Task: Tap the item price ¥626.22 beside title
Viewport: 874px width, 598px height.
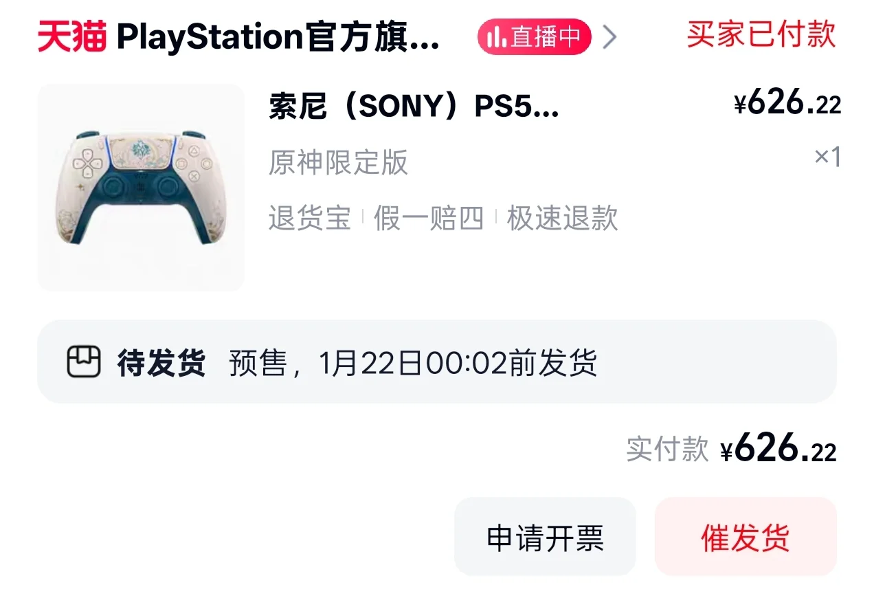Action: tap(787, 104)
